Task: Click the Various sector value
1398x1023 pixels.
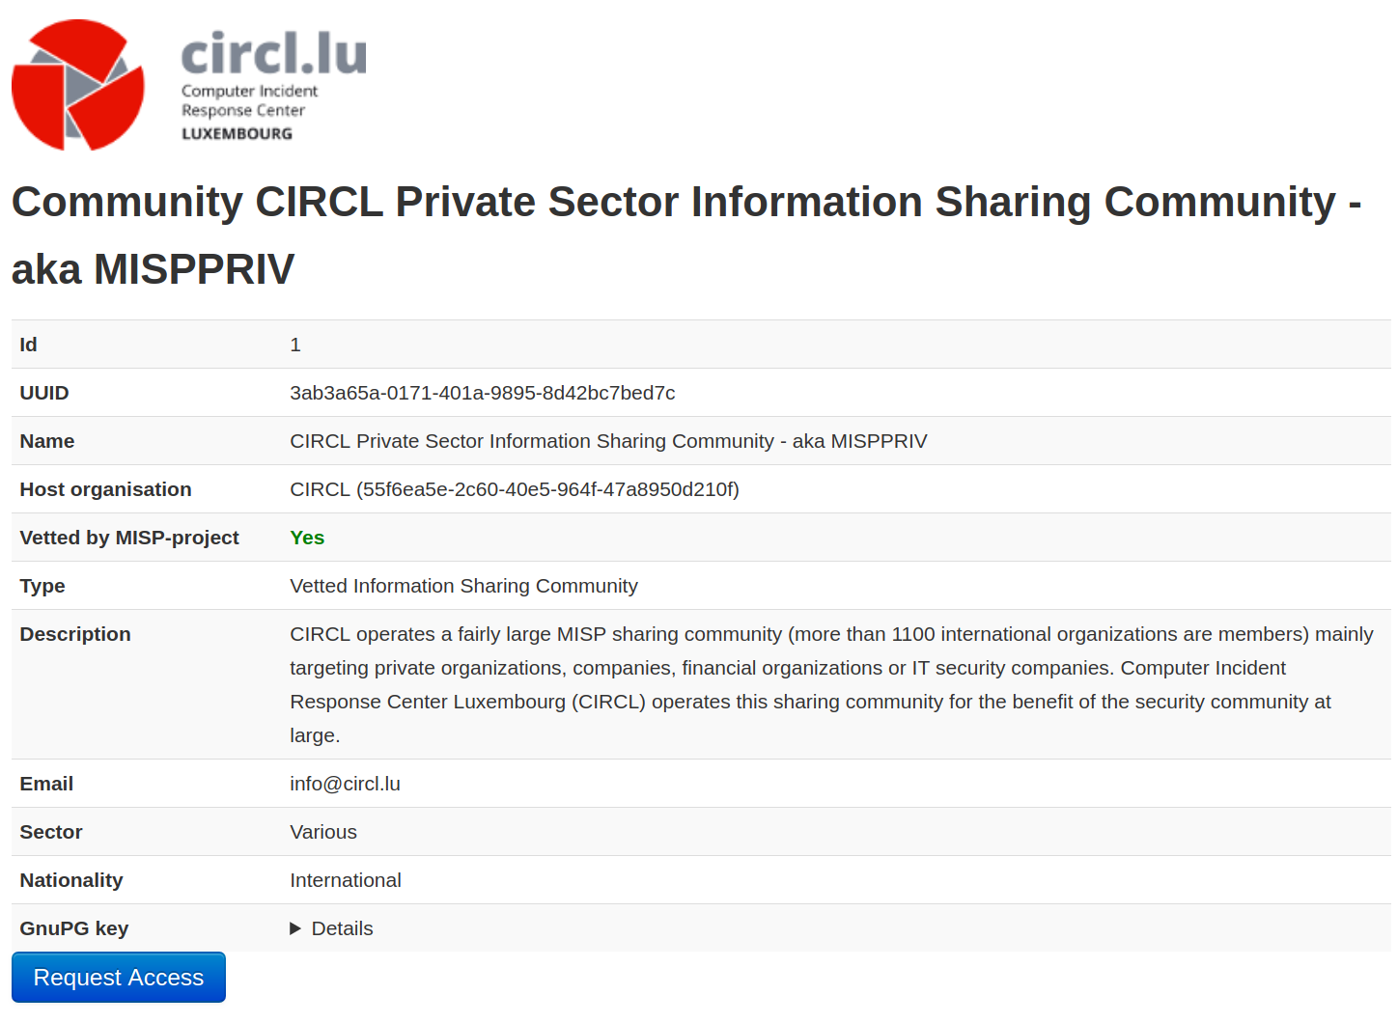Action: pos(323,832)
